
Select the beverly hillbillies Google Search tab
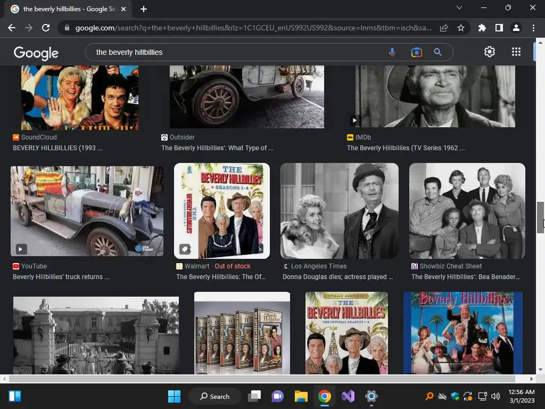pyautogui.click(x=69, y=9)
